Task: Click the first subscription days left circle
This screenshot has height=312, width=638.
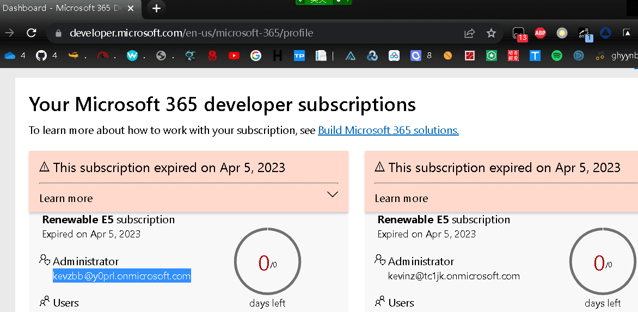Action: point(267,264)
